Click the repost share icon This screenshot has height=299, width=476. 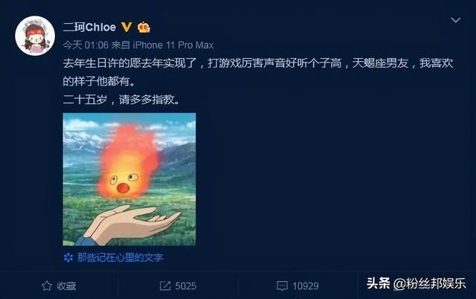[165, 286]
